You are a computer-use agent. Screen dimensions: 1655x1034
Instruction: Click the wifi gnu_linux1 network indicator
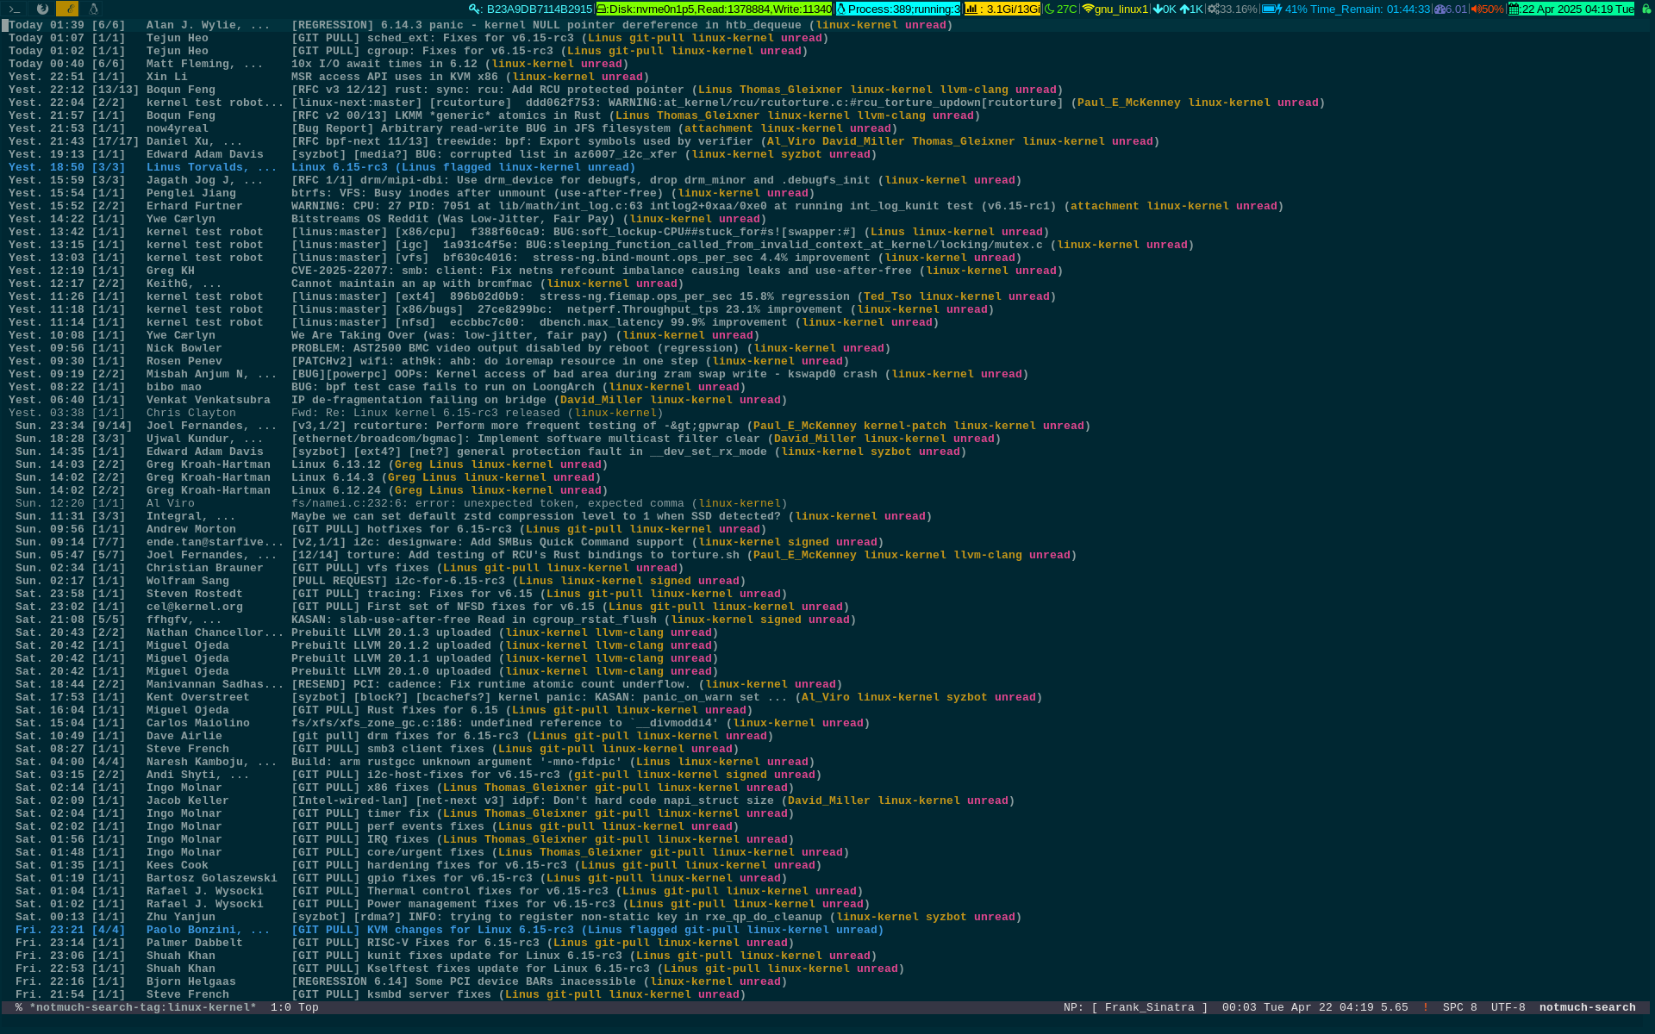point(1115,9)
